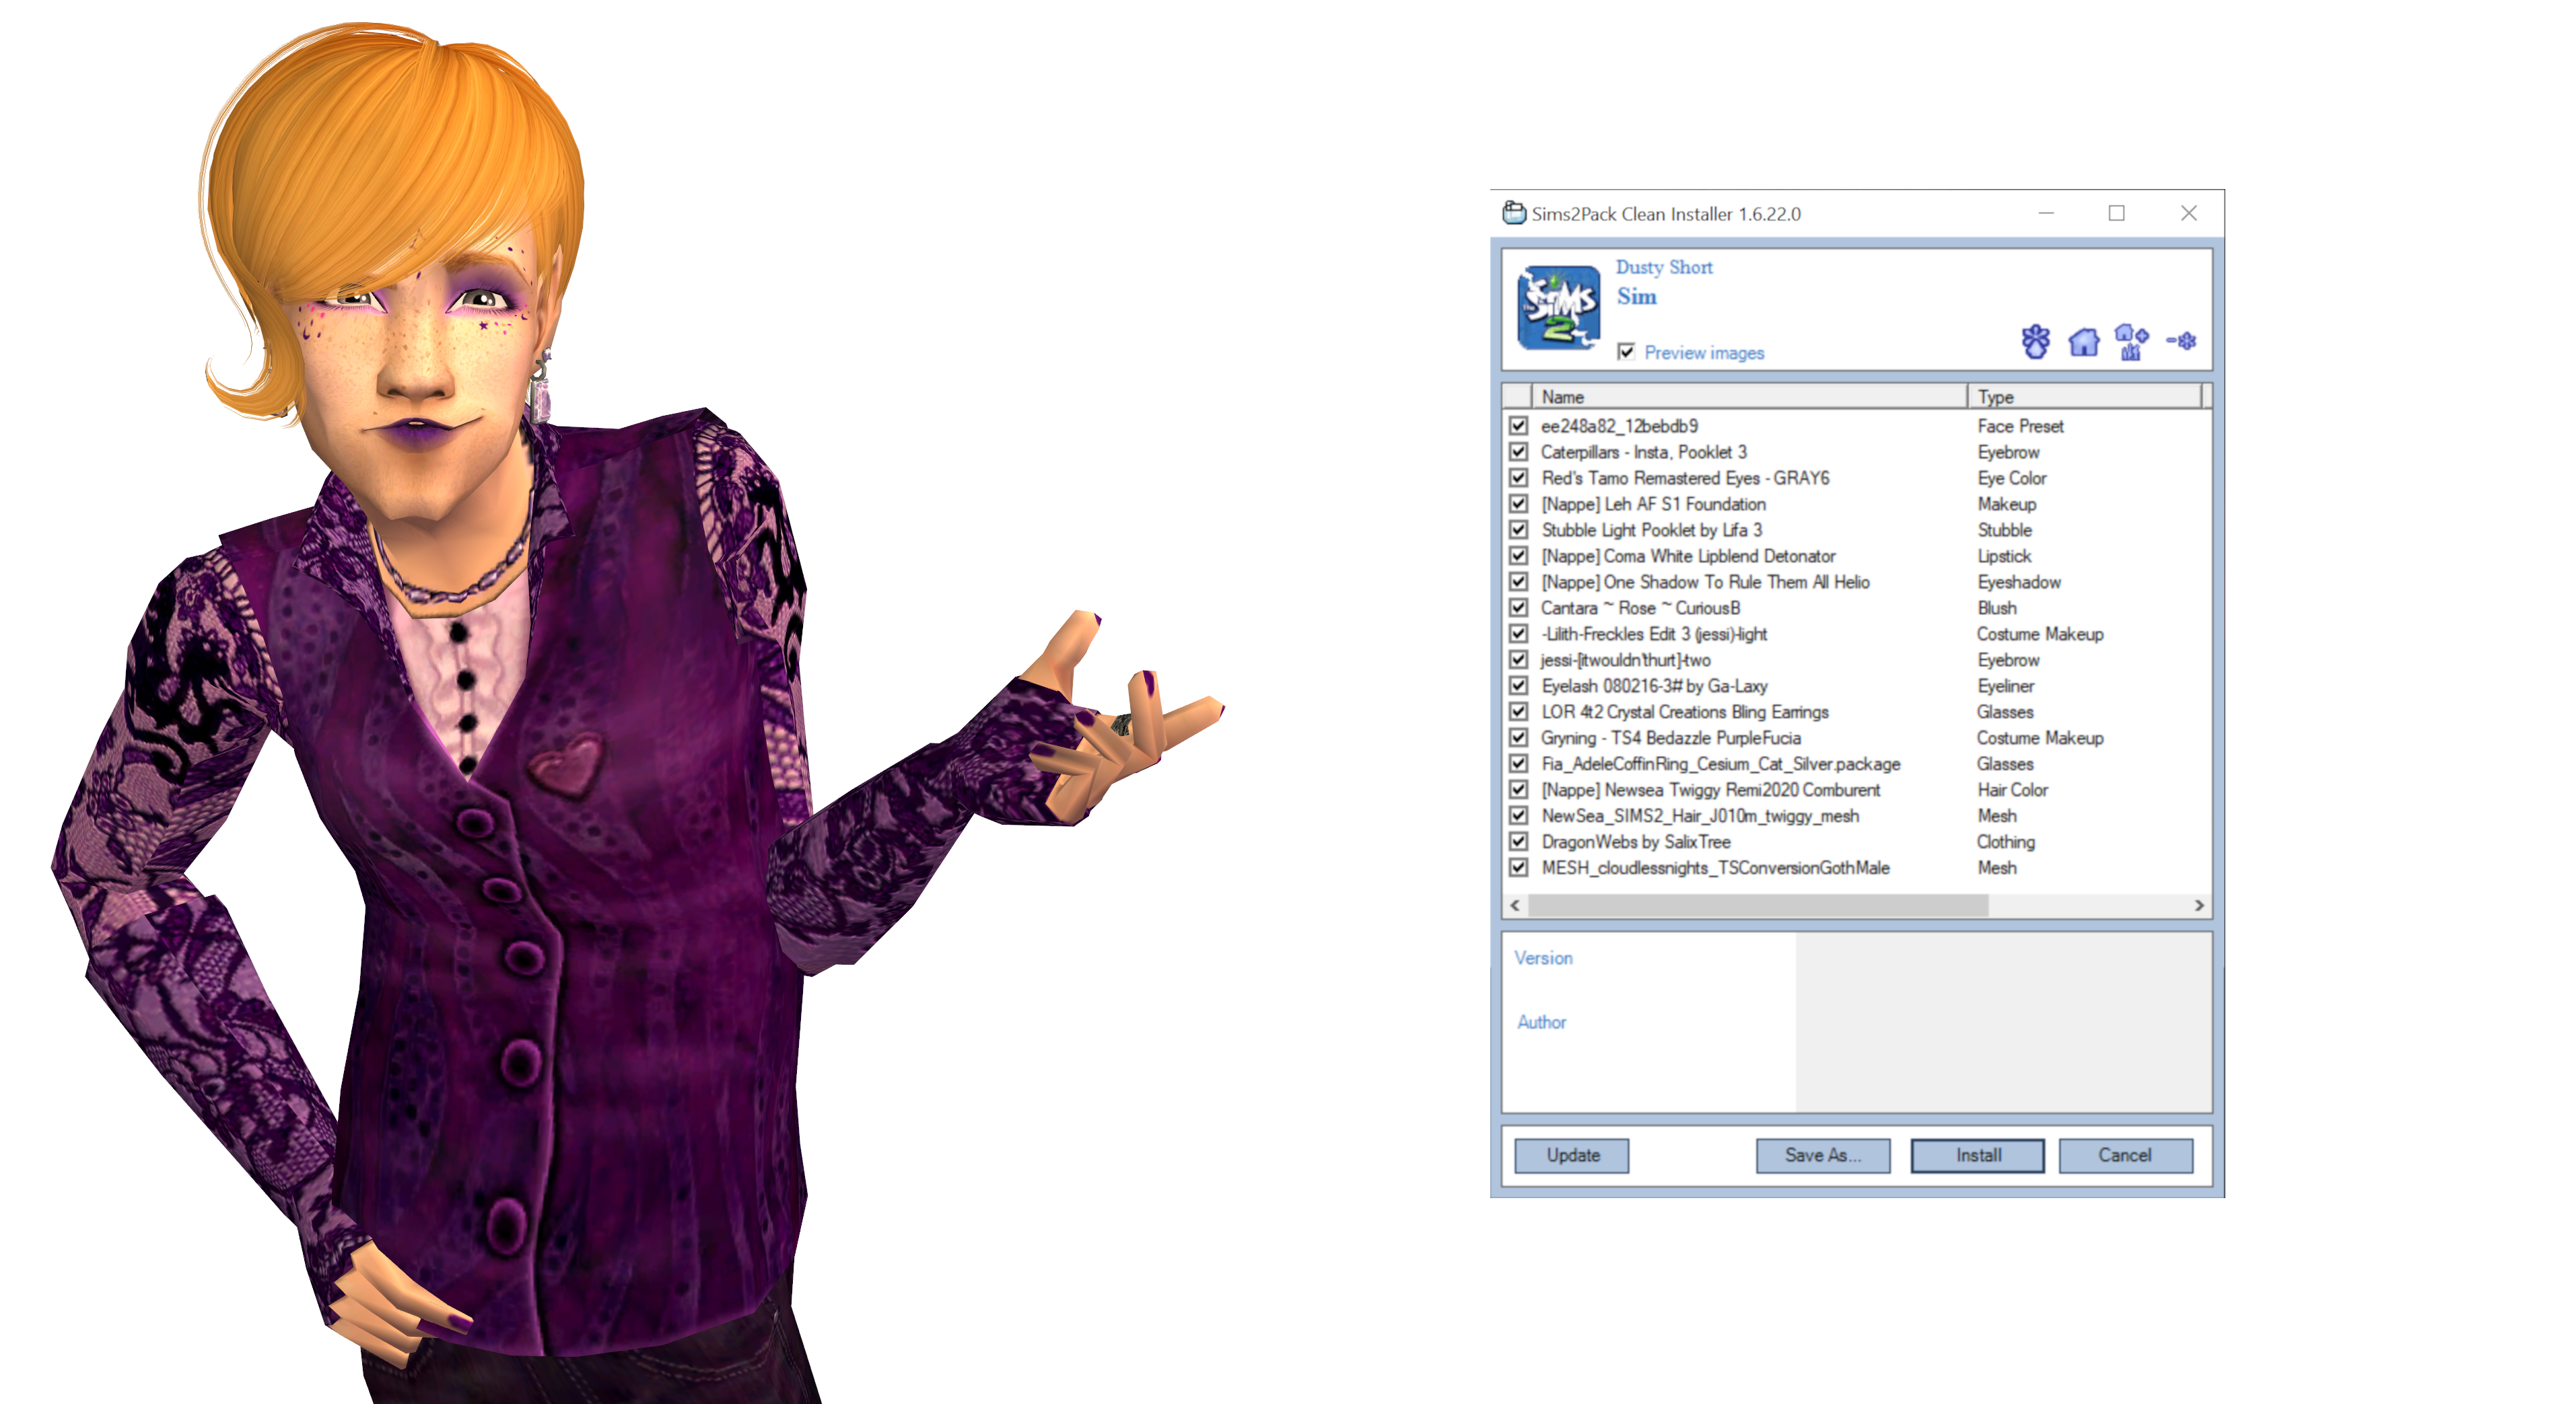Click the minus snowflake icon in the header
This screenshot has width=2576, height=1404.
click(2181, 341)
